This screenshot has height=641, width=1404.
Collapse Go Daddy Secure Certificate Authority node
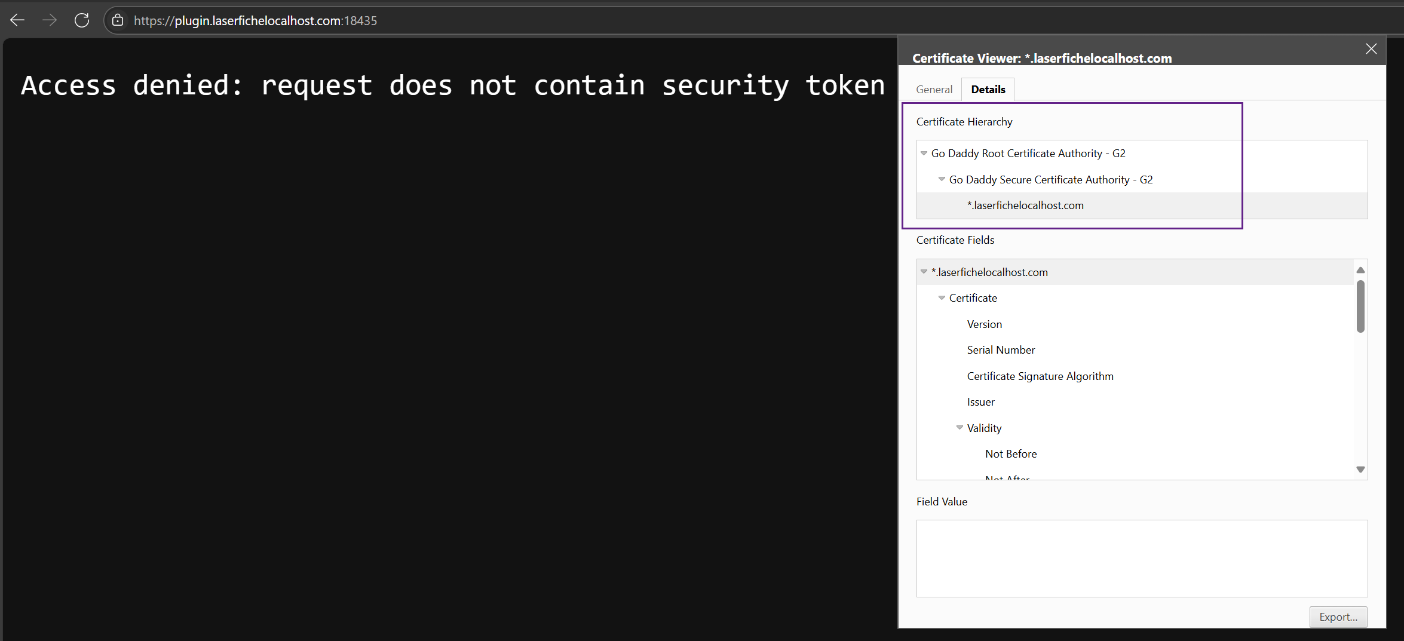point(942,179)
